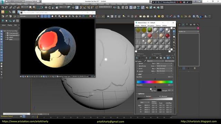Viewport: 221px width, 124px height.
Task: Click the Redo arrow in main toolbar
Action: (x=6, y=7)
